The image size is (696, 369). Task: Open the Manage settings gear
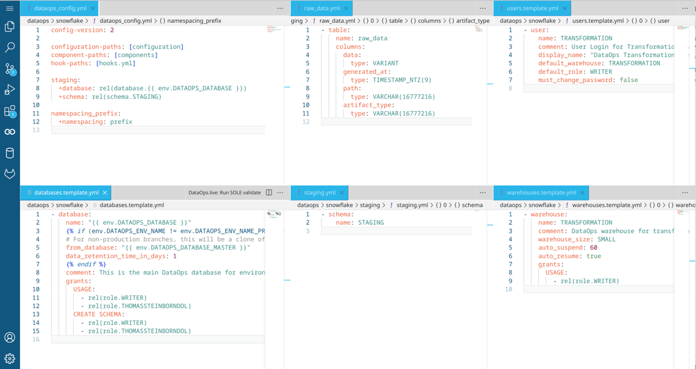(x=10, y=358)
